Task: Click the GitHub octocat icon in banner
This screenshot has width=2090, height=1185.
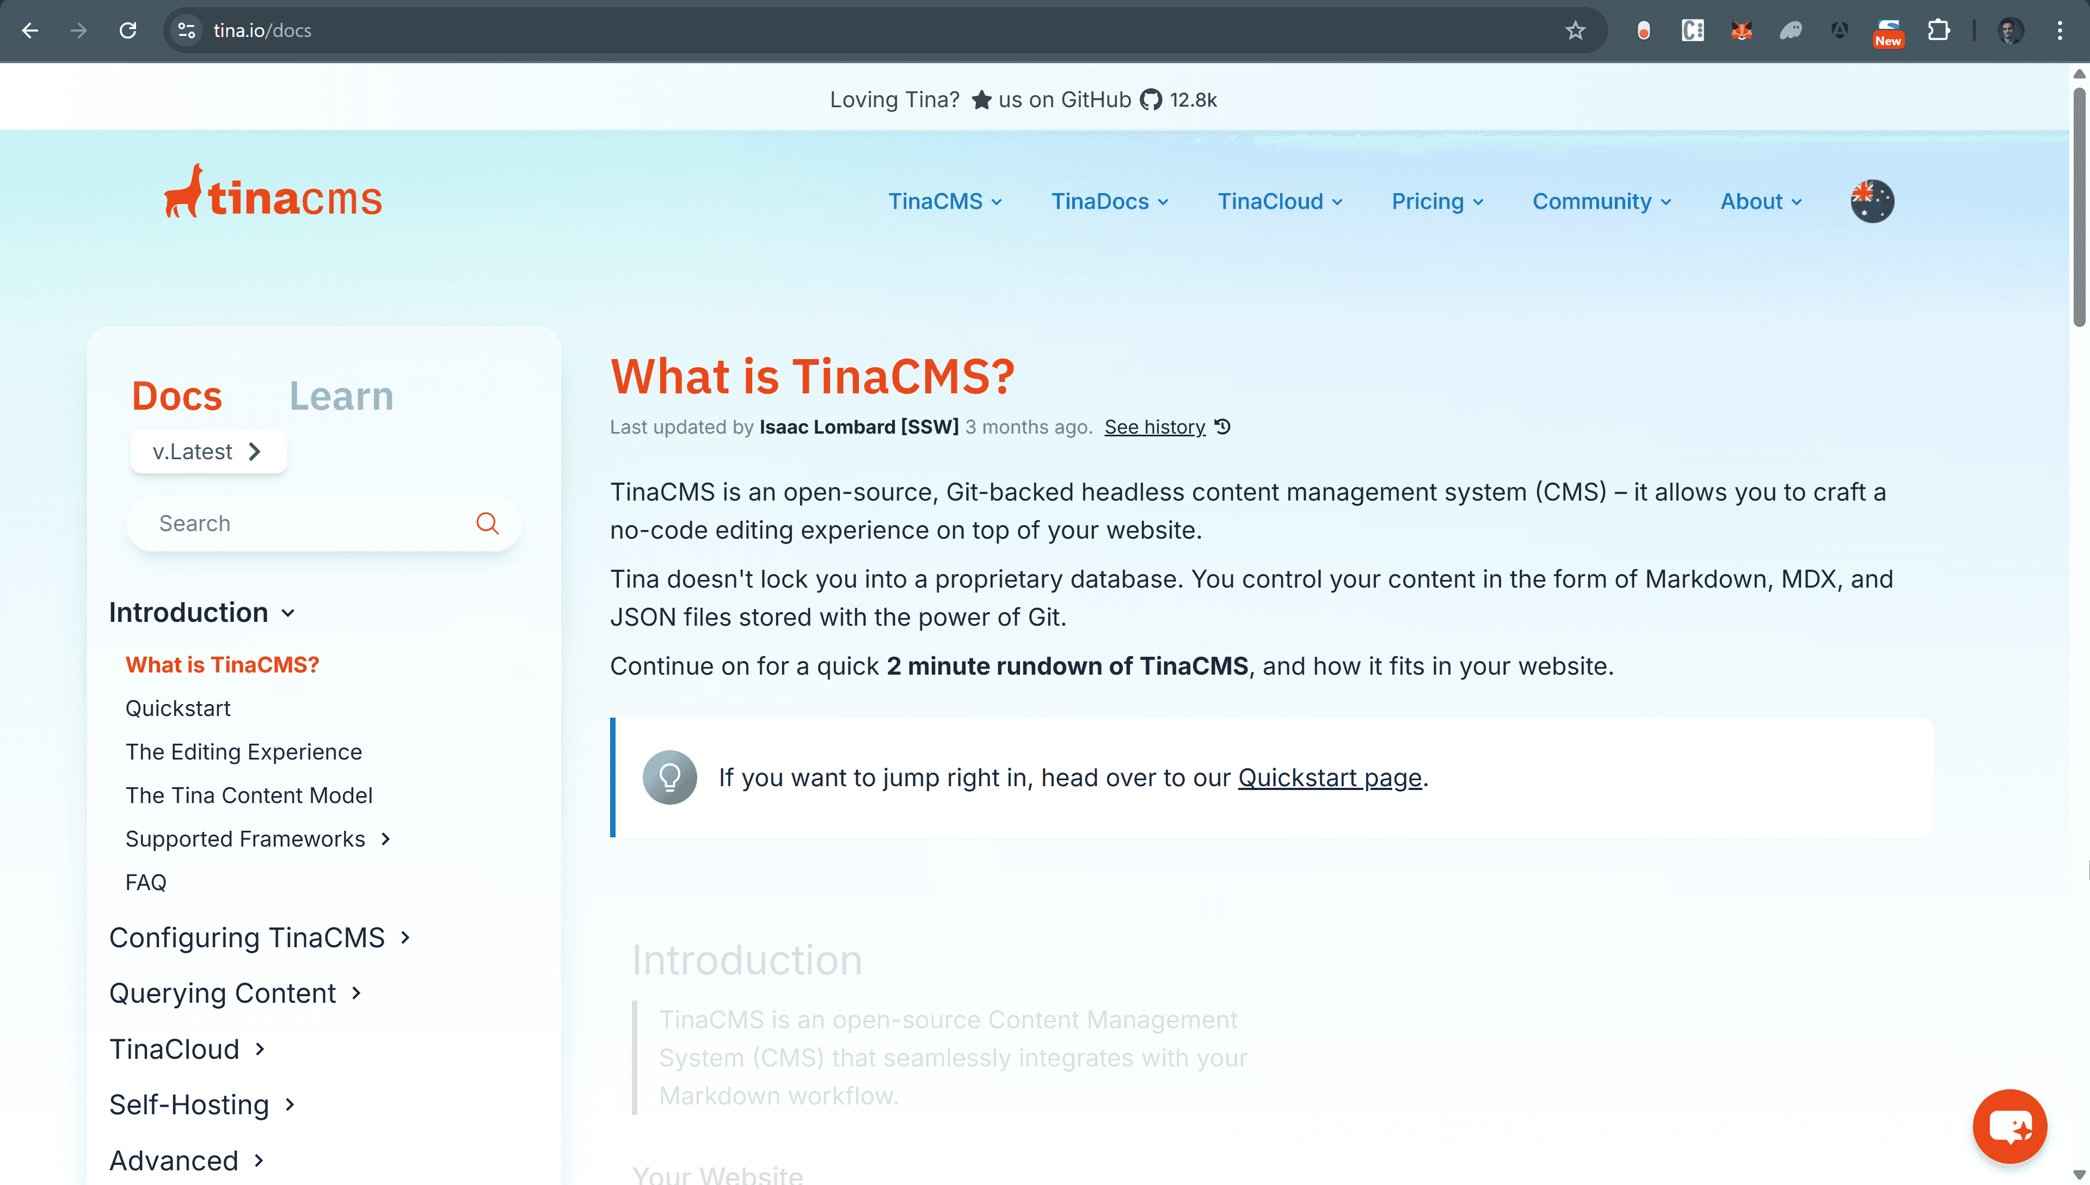Action: click(1151, 100)
